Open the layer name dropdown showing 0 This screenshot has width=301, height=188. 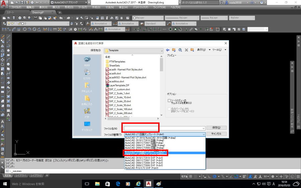[38, 23]
